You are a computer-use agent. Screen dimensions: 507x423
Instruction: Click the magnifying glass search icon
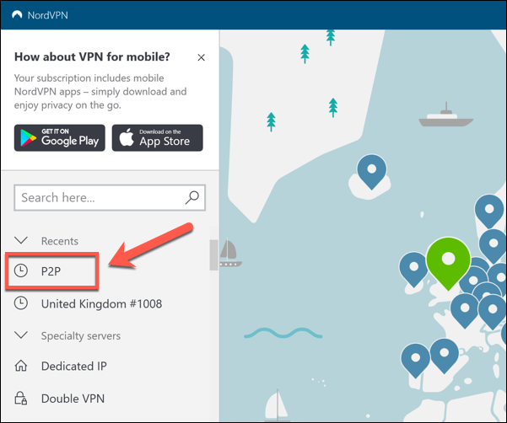(x=192, y=198)
